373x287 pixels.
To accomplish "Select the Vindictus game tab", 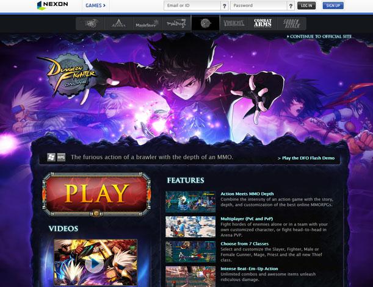I will pyautogui.click(x=234, y=23).
